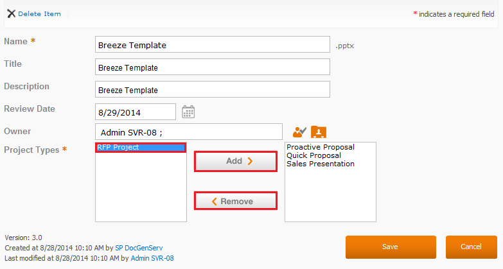Click into the Name input field

point(213,44)
